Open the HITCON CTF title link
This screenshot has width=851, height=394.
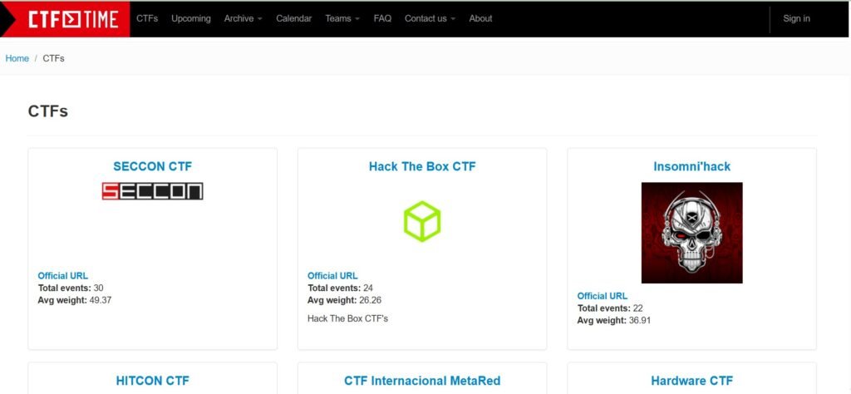point(153,381)
